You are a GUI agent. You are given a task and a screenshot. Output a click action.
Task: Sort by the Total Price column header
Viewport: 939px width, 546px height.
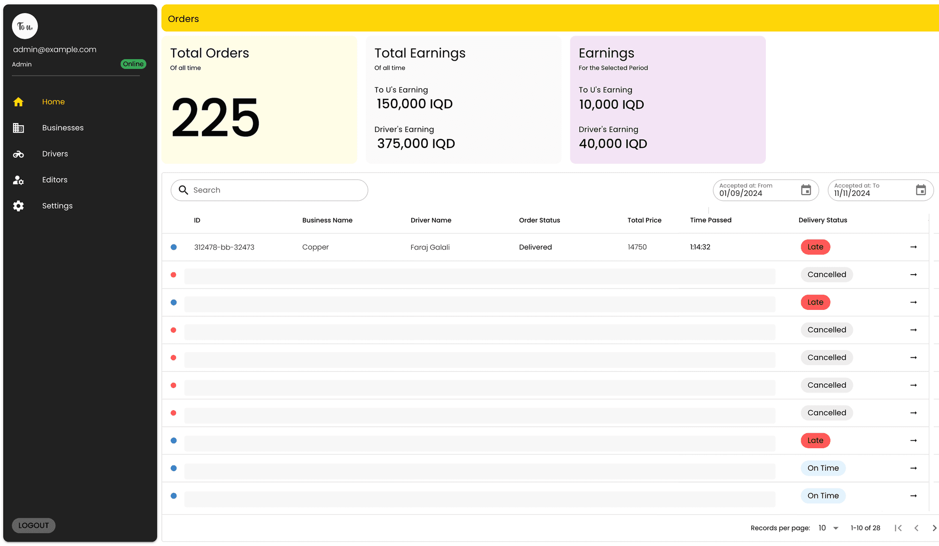click(x=644, y=220)
